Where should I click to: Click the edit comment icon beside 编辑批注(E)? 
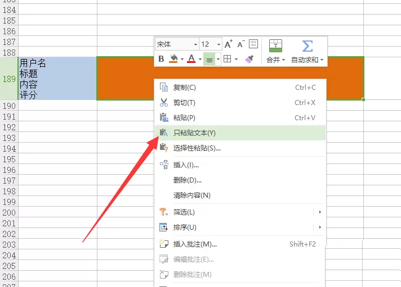point(164,259)
